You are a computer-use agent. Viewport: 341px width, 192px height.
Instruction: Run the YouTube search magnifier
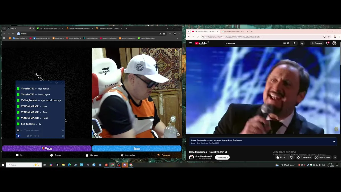[x=294, y=43]
